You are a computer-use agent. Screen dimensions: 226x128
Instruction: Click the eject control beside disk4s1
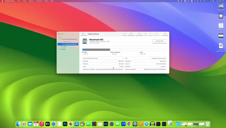click(77, 49)
